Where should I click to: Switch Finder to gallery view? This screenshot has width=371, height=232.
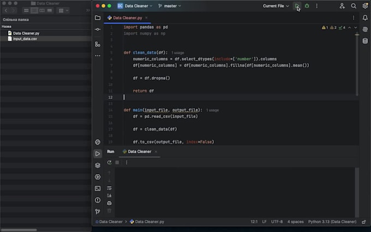point(50,10)
